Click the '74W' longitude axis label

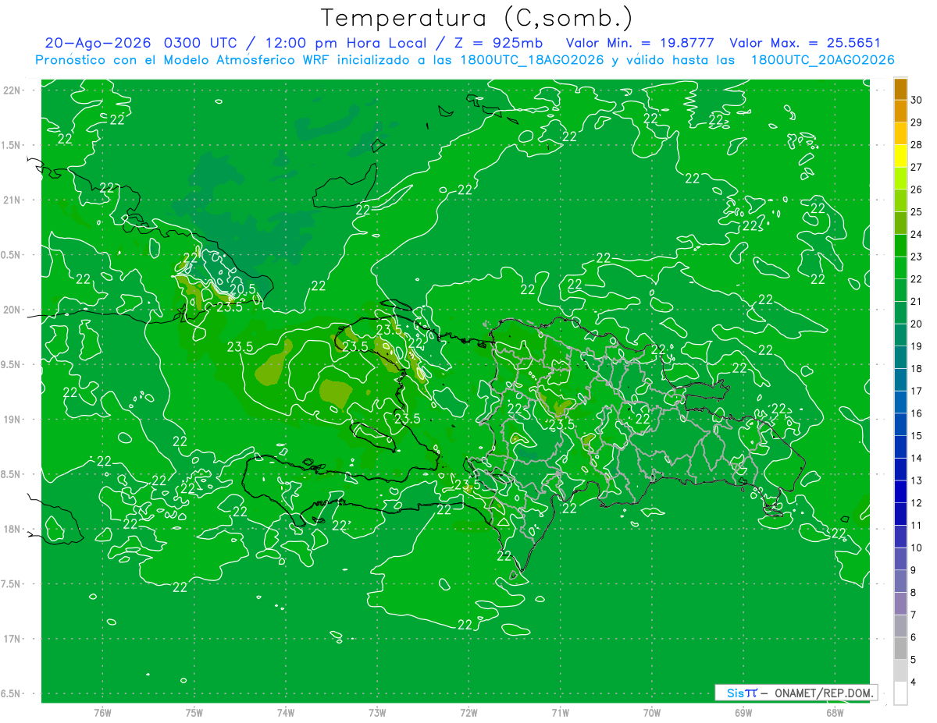click(x=286, y=713)
